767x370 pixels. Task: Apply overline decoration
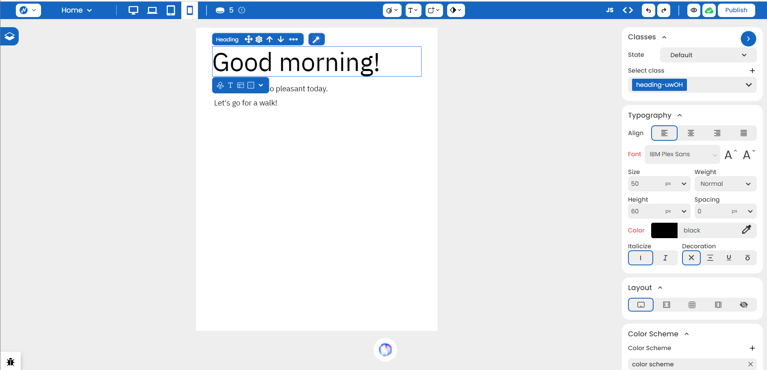pos(747,258)
